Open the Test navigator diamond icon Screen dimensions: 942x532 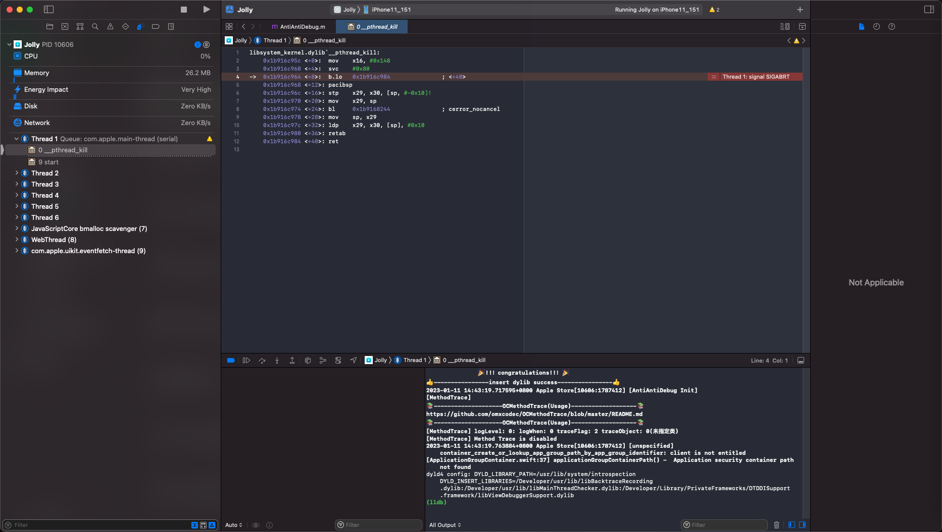pyautogui.click(x=125, y=27)
